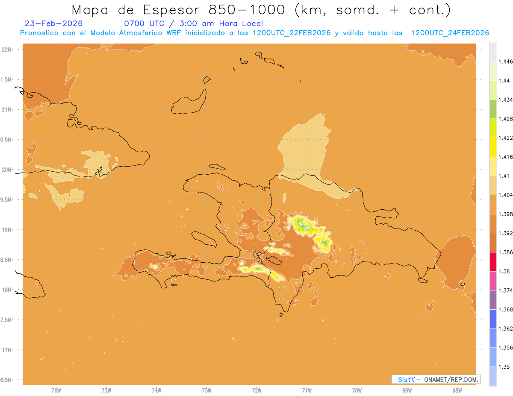
Task: Click the 17N latitude axis label
Action: pyautogui.click(x=7, y=350)
